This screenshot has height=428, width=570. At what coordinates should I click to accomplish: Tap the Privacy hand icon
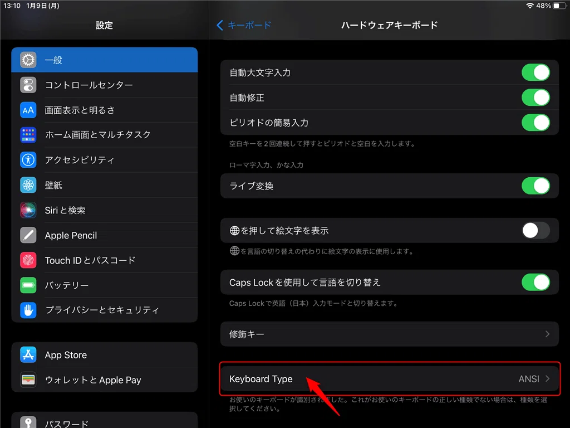28,310
